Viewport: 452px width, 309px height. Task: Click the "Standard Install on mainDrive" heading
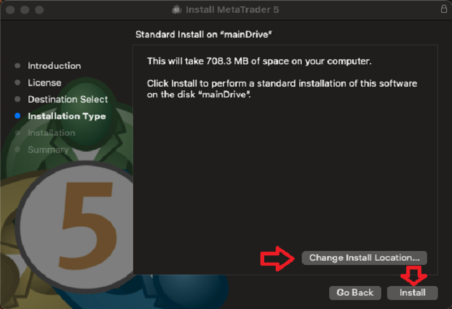tap(208, 33)
